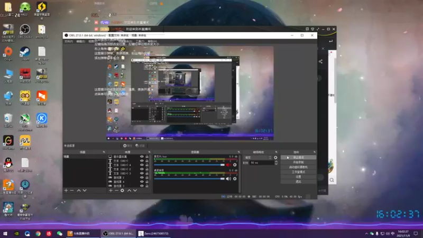Click the 开始录制 start recording button
Image resolution: width=423 pixels, height=238 pixels.
pos(298,162)
